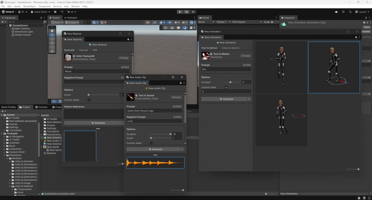Open the Pivot dropdown in the Scene toolbar
The image size is (372, 200).
pos(56,22)
